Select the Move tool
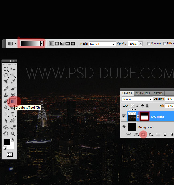Image resolution: width=174 pixels, height=185 pixels. click(13, 69)
